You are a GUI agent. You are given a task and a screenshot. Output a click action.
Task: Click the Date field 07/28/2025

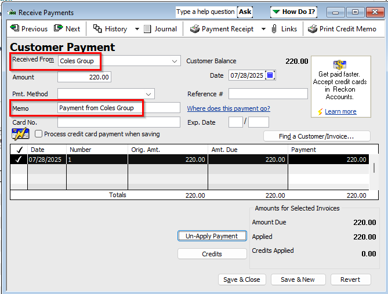[x=246, y=75]
